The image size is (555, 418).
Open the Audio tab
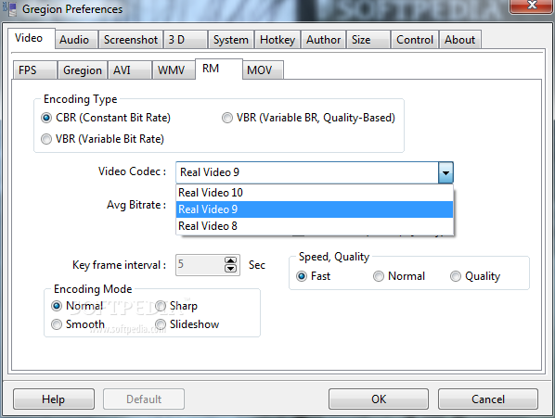coord(76,40)
